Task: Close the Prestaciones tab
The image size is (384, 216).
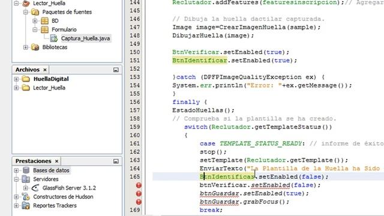Action: click(x=56, y=161)
